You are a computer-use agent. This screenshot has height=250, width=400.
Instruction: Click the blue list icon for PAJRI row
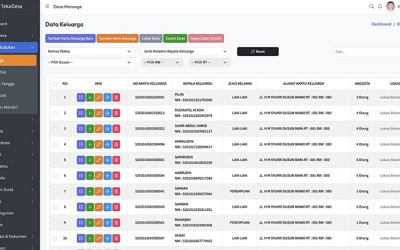coord(81,97)
